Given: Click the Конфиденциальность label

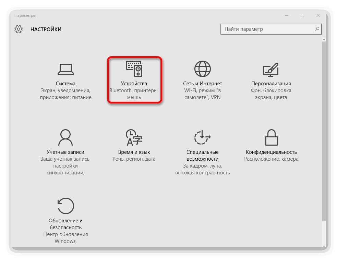Looking at the screenshot, I should tap(271, 152).
